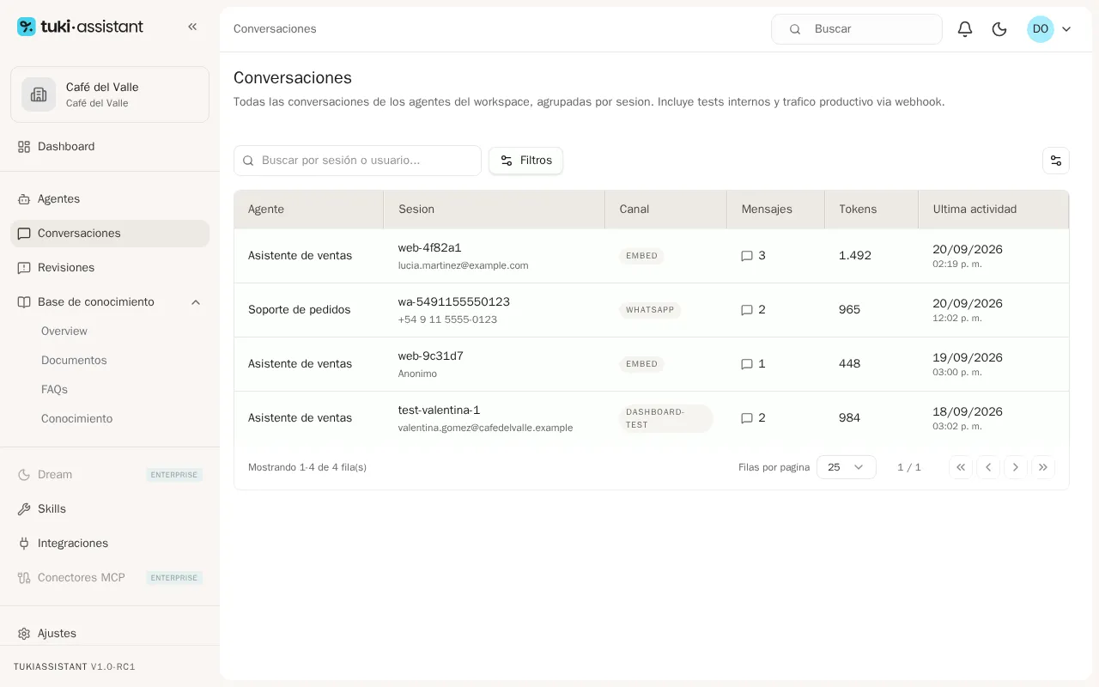Collapse the Base de conocimiento chevron
This screenshot has height=687, width=1099.
point(196,302)
